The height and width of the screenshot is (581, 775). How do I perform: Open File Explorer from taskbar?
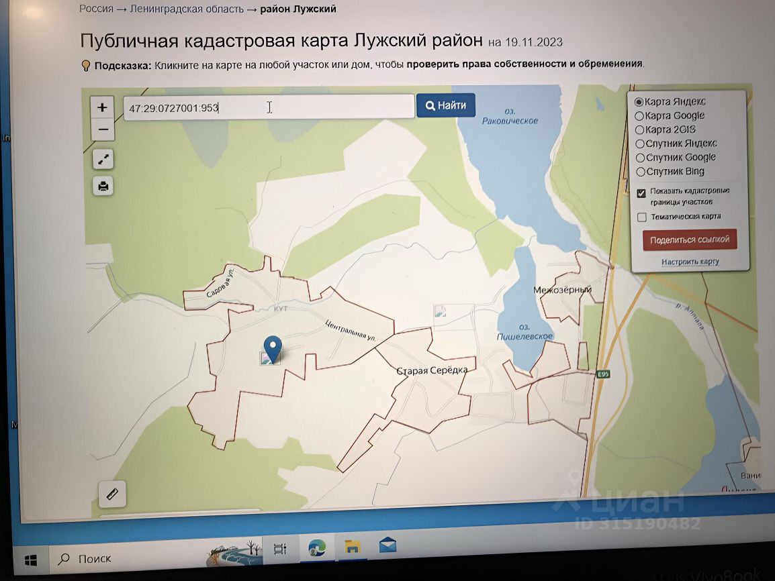(352, 546)
